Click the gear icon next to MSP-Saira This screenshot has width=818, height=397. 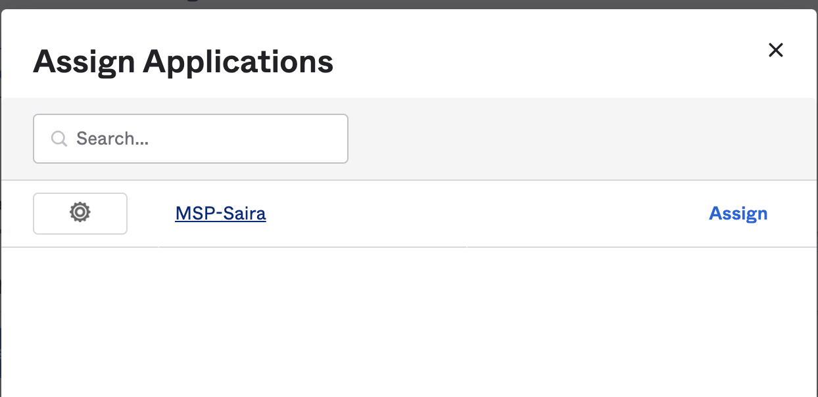[80, 213]
